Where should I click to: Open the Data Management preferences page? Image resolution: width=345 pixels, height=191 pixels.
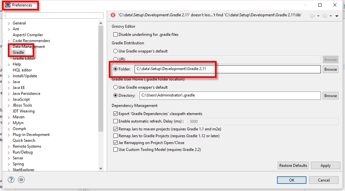pyautogui.click(x=28, y=46)
